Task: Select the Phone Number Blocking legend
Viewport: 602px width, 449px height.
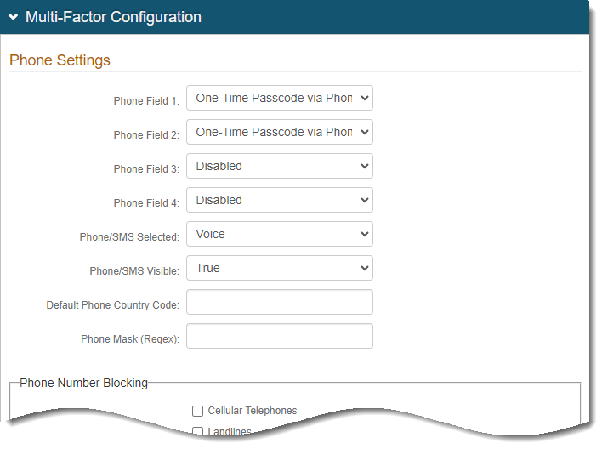Action: (x=83, y=383)
